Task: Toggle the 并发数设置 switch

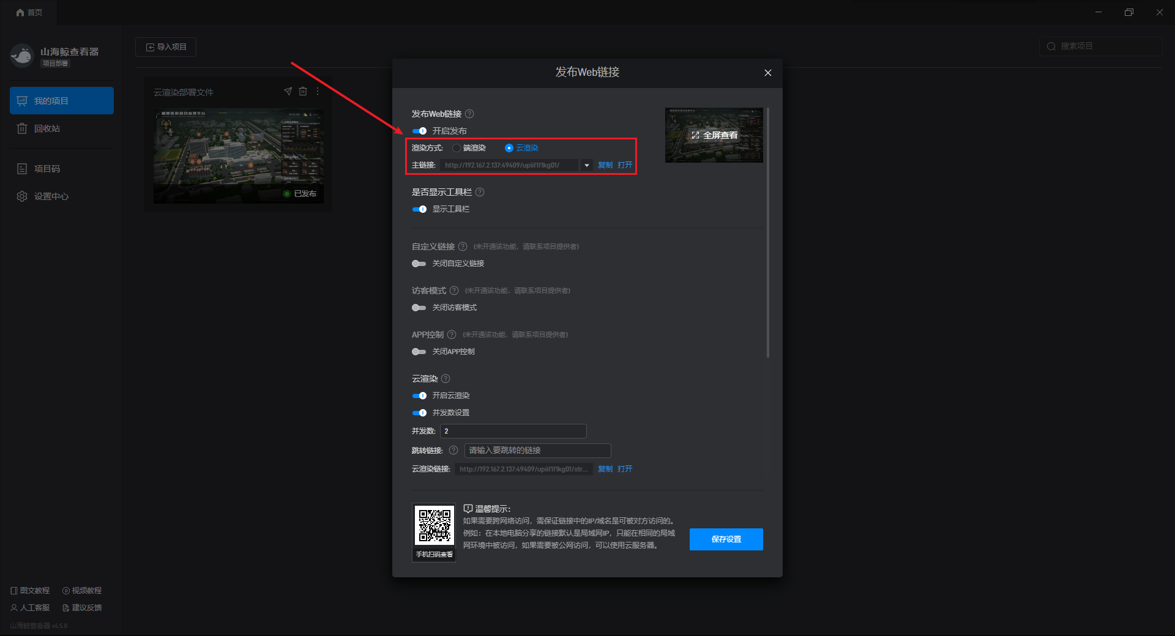Action: coord(419,413)
